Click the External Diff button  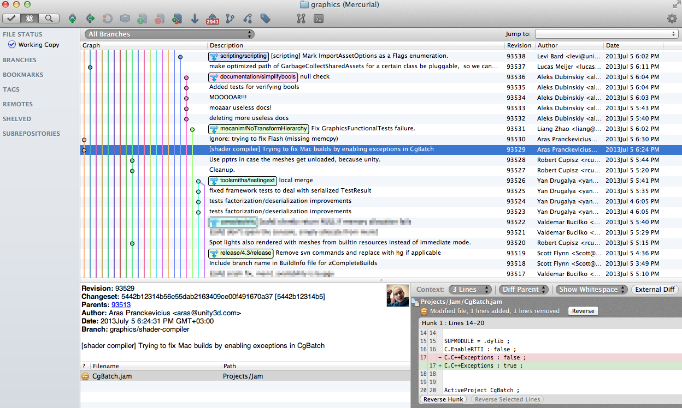pos(654,290)
